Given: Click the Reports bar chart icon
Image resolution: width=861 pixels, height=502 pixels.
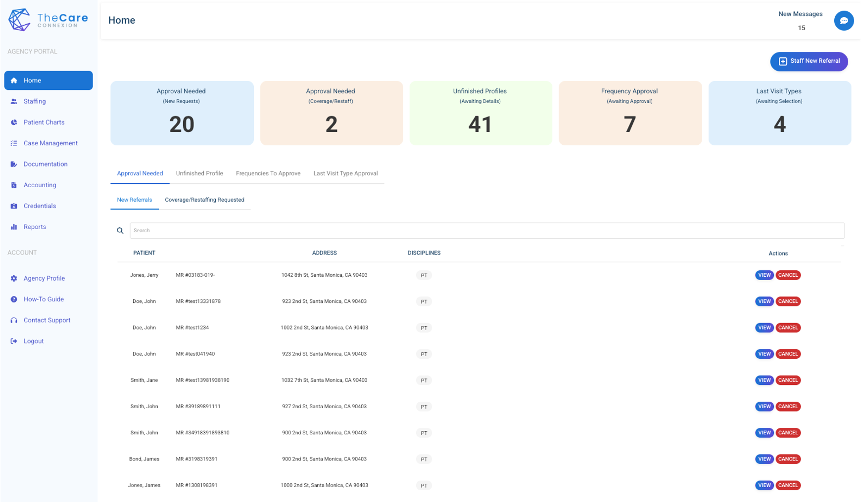Looking at the screenshot, I should [14, 227].
